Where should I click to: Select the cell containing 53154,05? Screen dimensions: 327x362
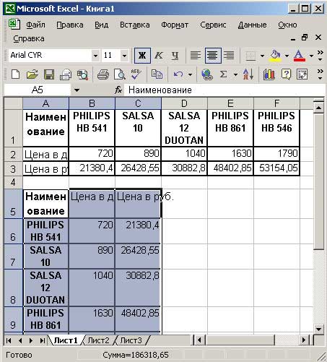[x=276, y=168]
